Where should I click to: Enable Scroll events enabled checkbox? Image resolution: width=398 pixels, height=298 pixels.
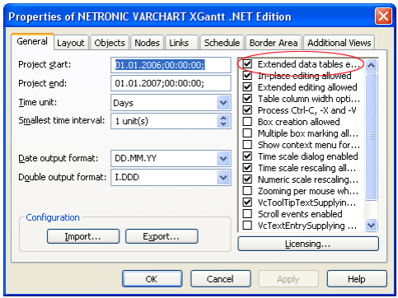tap(247, 214)
